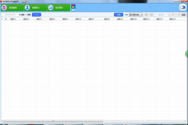Flip the toggle switch in the header
The image size is (188, 125).
[x=183, y=7]
